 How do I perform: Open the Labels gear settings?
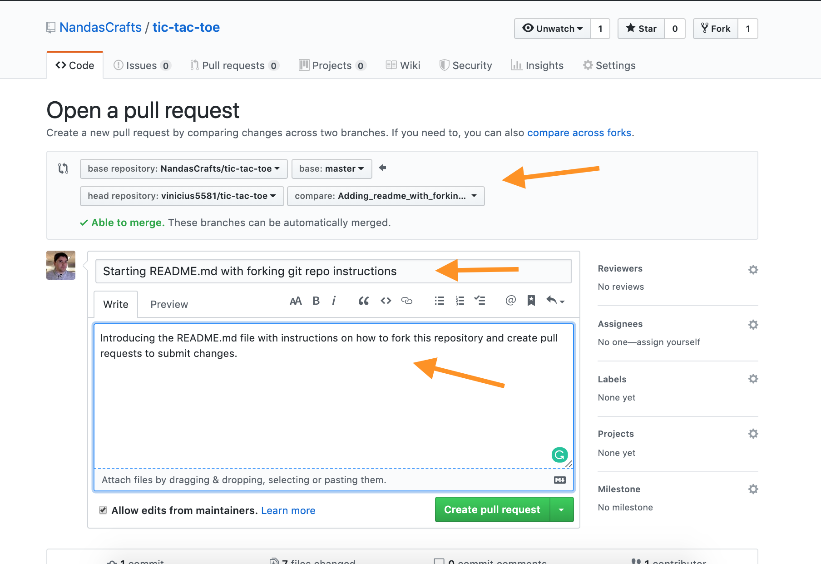click(x=753, y=379)
